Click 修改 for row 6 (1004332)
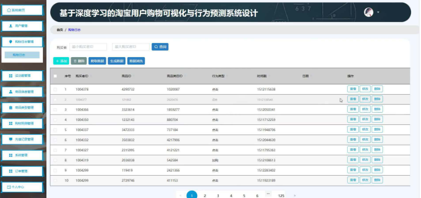Viewport: 421px width, 198px height. [x=365, y=139]
